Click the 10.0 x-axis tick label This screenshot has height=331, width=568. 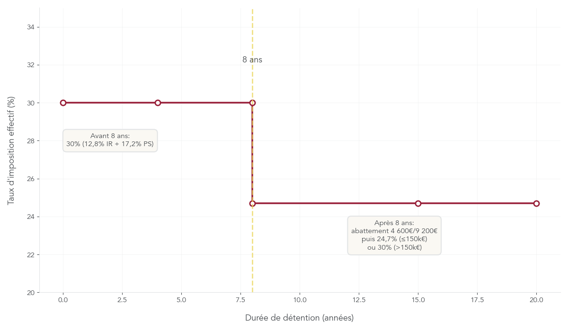tap(300, 300)
